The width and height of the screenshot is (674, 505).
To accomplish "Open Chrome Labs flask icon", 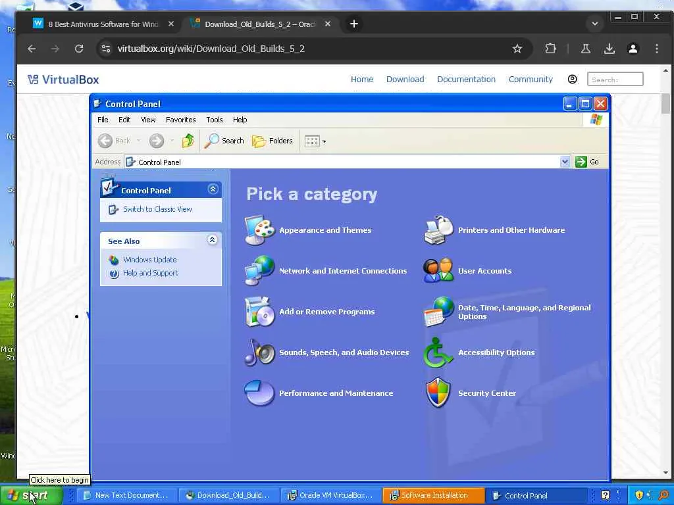I will 585,49.
